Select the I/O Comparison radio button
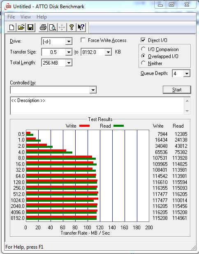Viewport: 199px width, 254px height. [x=143, y=49]
